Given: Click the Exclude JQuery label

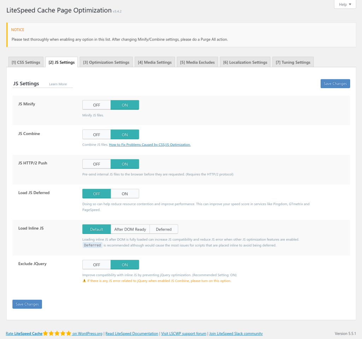Looking at the screenshot, I should (32, 264).
